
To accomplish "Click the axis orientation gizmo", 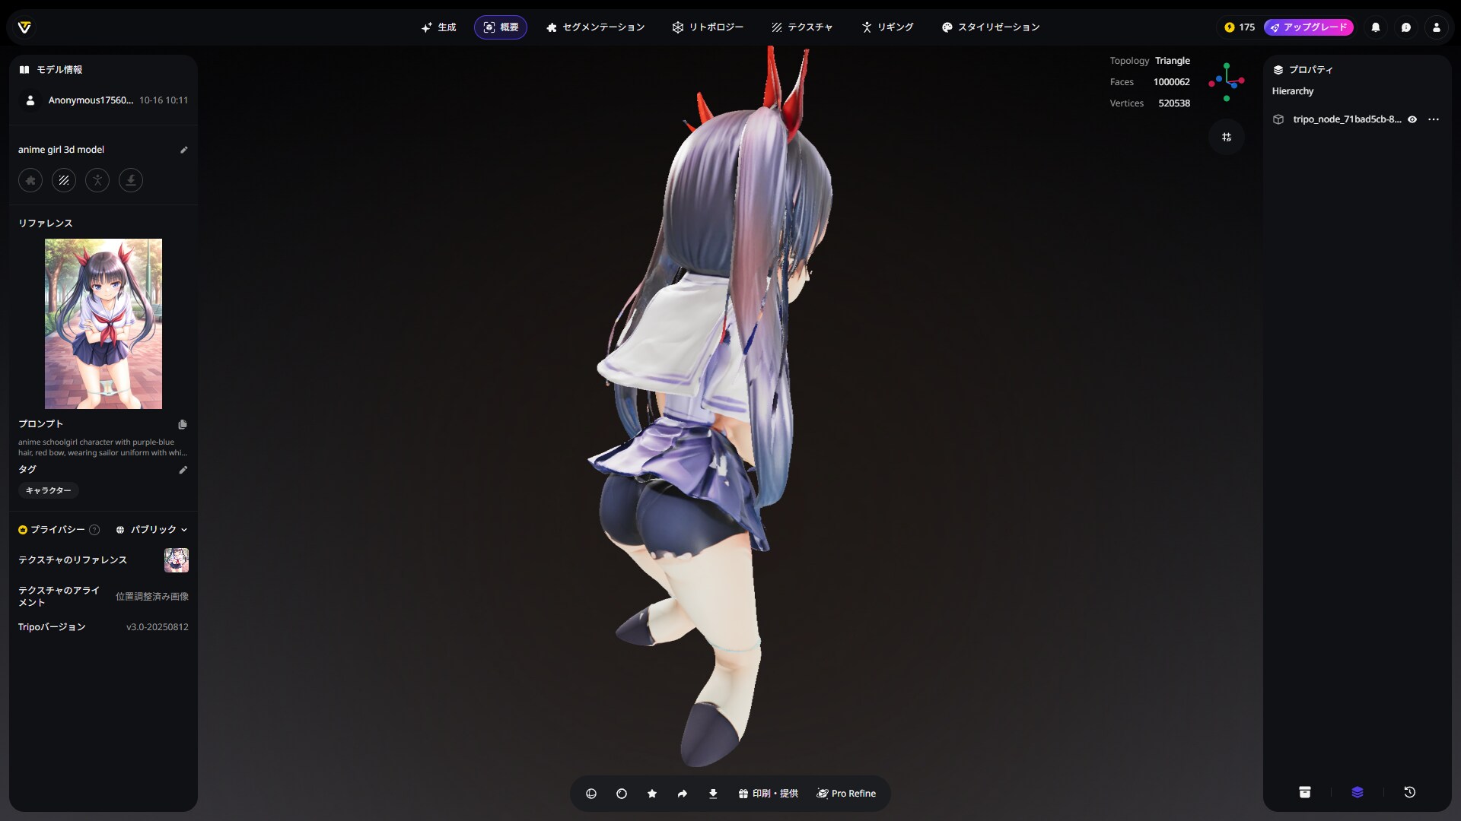I will tap(1227, 81).
